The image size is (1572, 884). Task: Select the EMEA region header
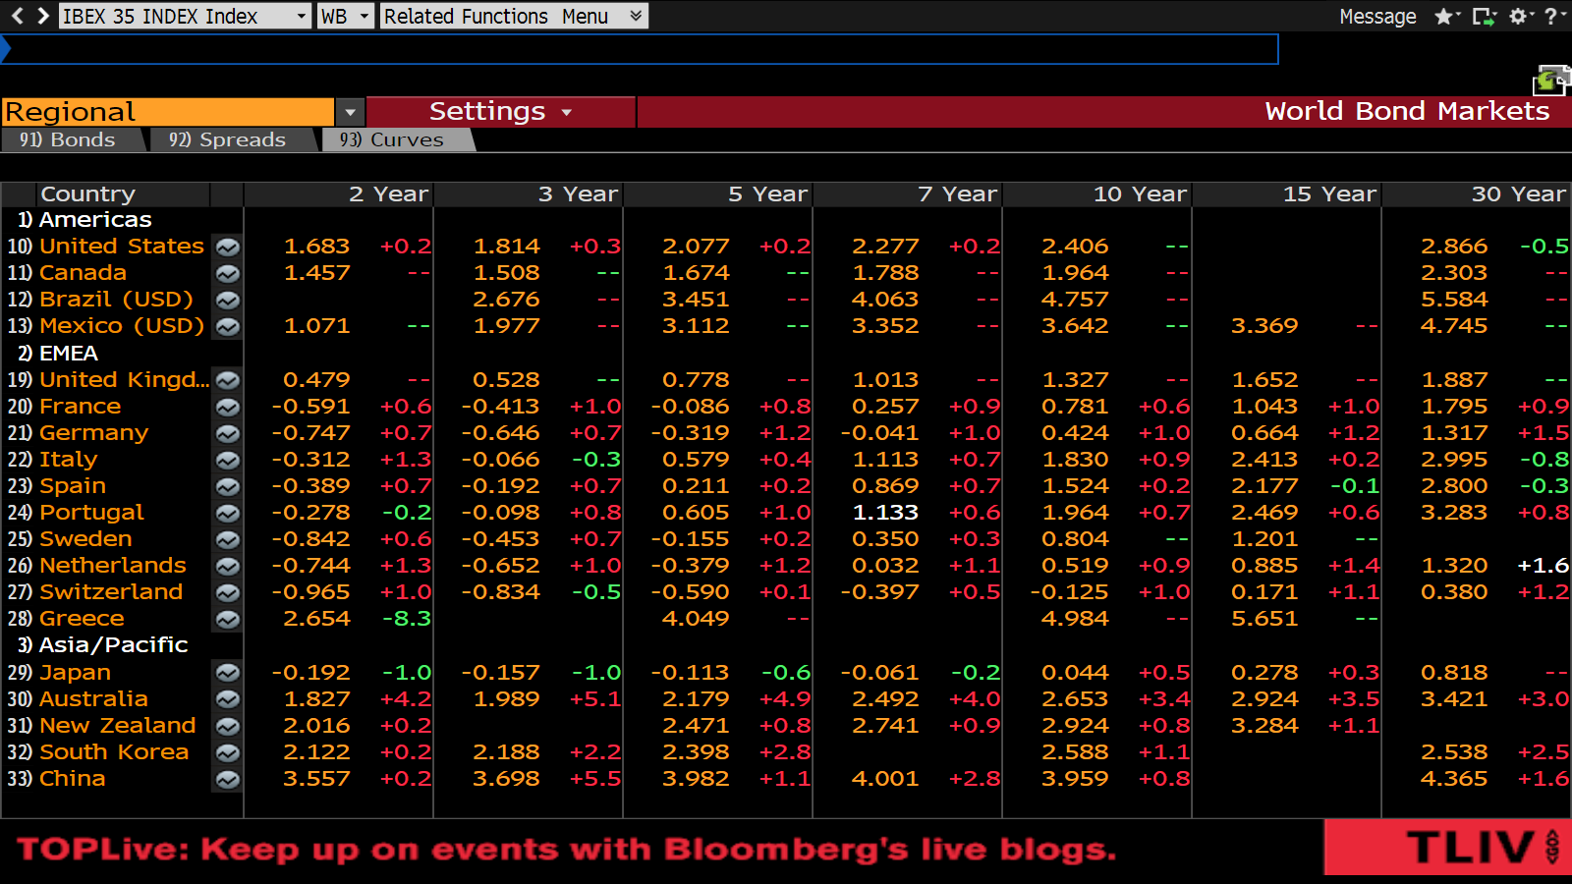pyautogui.click(x=69, y=354)
